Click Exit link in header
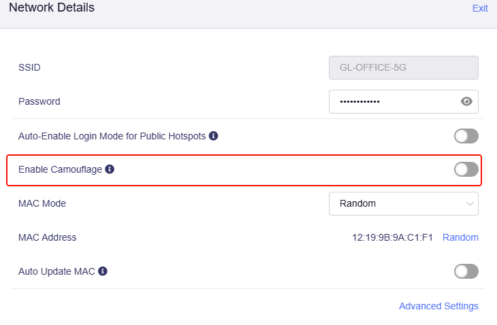The image size is (497, 325). (480, 8)
